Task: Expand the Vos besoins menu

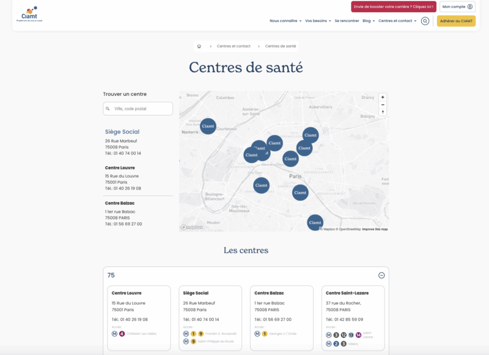Action: pos(318,21)
